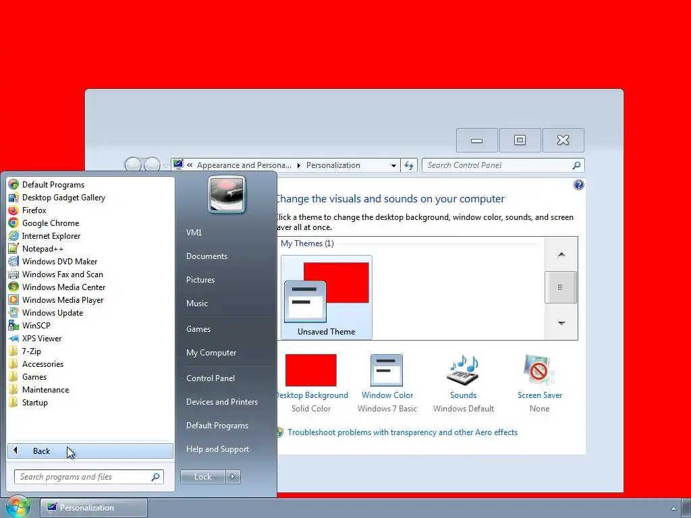Open the VM1 user folder
This screenshot has width=691, height=518.
point(194,232)
